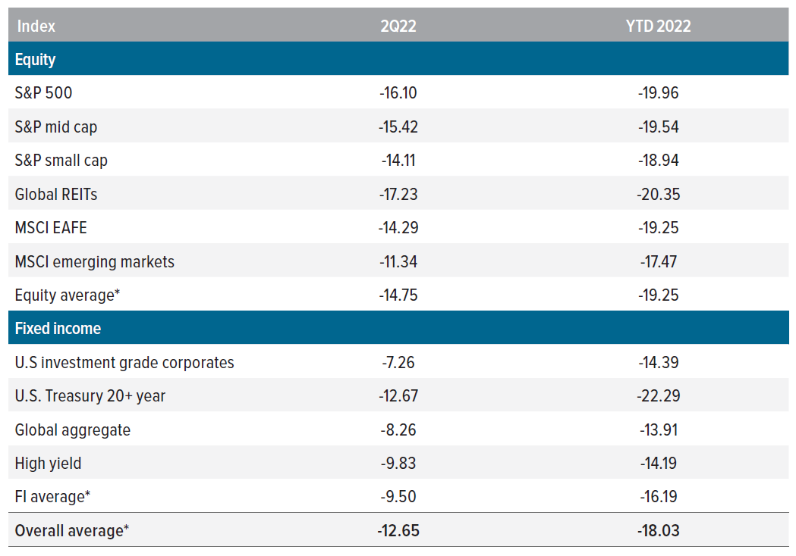Click the S&P 500 YTD value -19.96
The width and height of the screenshot is (796, 556).
click(658, 92)
